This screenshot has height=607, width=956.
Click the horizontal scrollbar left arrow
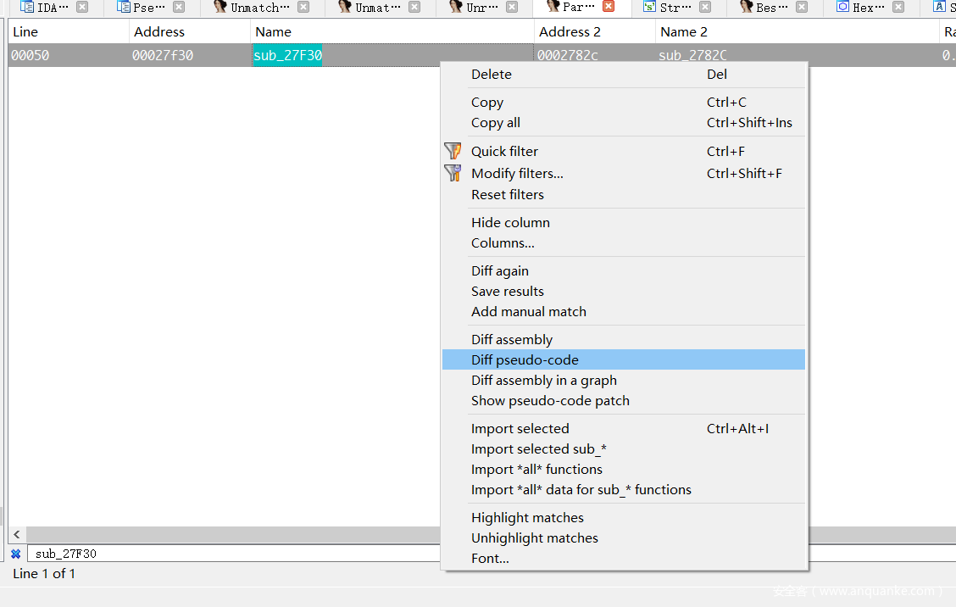click(17, 535)
